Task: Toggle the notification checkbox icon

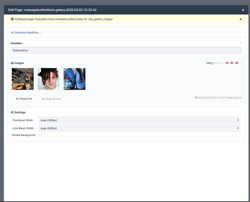Action: 12,19
